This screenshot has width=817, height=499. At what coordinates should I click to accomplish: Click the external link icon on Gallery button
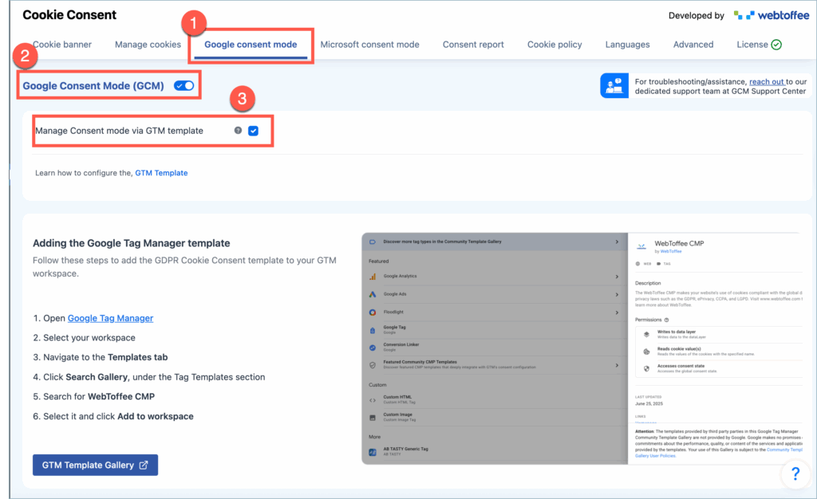pos(144,466)
